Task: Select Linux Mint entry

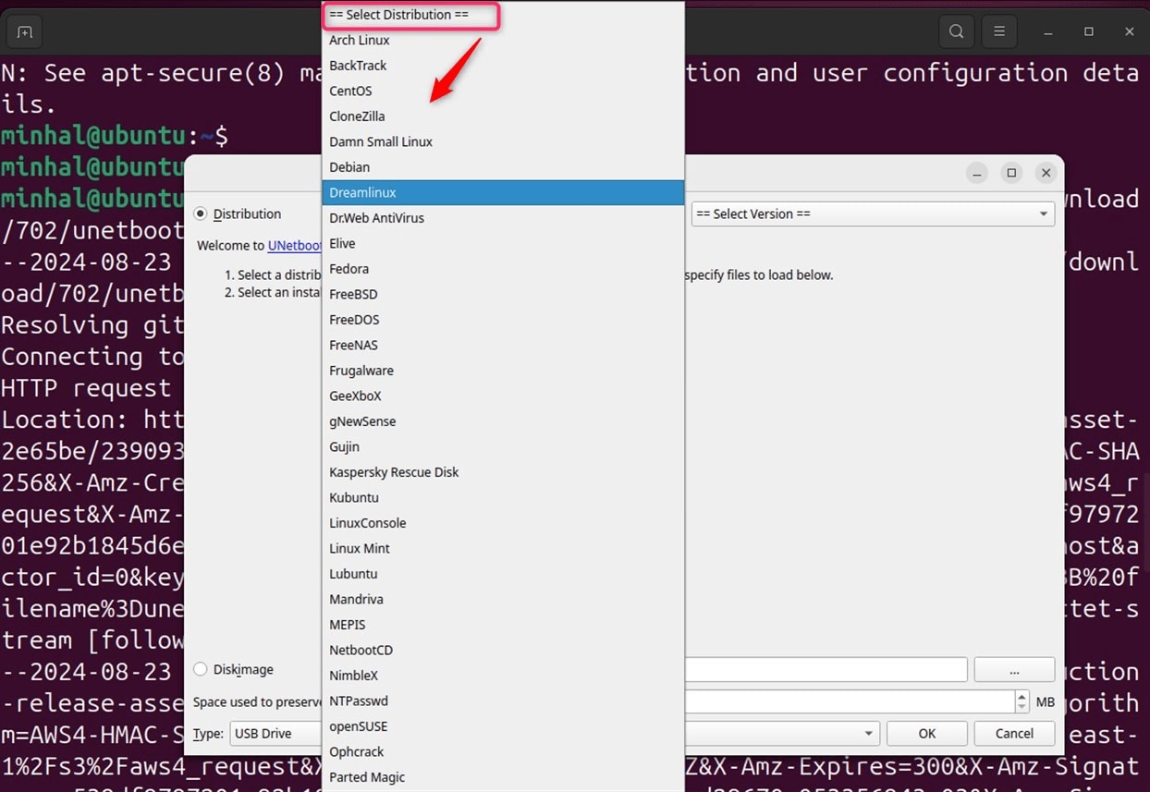Action: click(503, 548)
